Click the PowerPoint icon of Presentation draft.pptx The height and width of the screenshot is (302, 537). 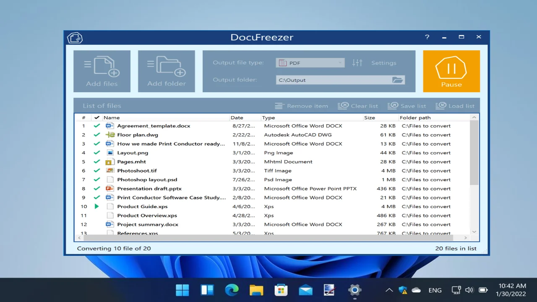(x=110, y=188)
